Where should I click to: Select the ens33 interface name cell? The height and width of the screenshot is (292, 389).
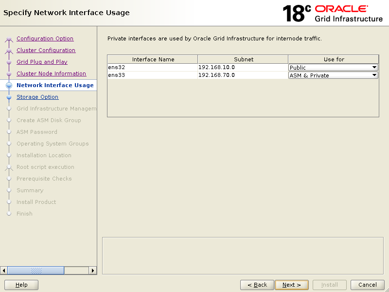pos(153,75)
